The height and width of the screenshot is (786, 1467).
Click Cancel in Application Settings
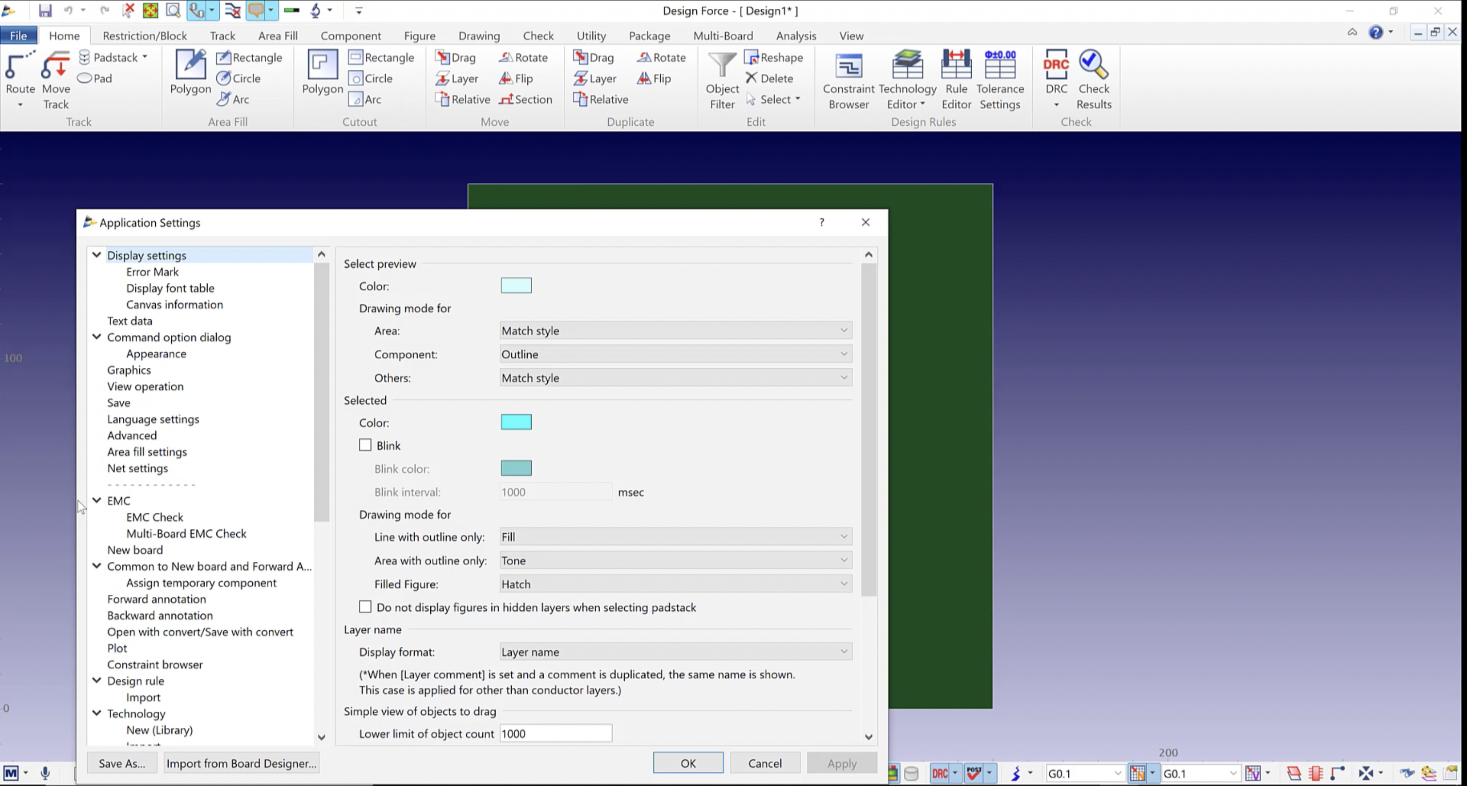tap(765, 763)
